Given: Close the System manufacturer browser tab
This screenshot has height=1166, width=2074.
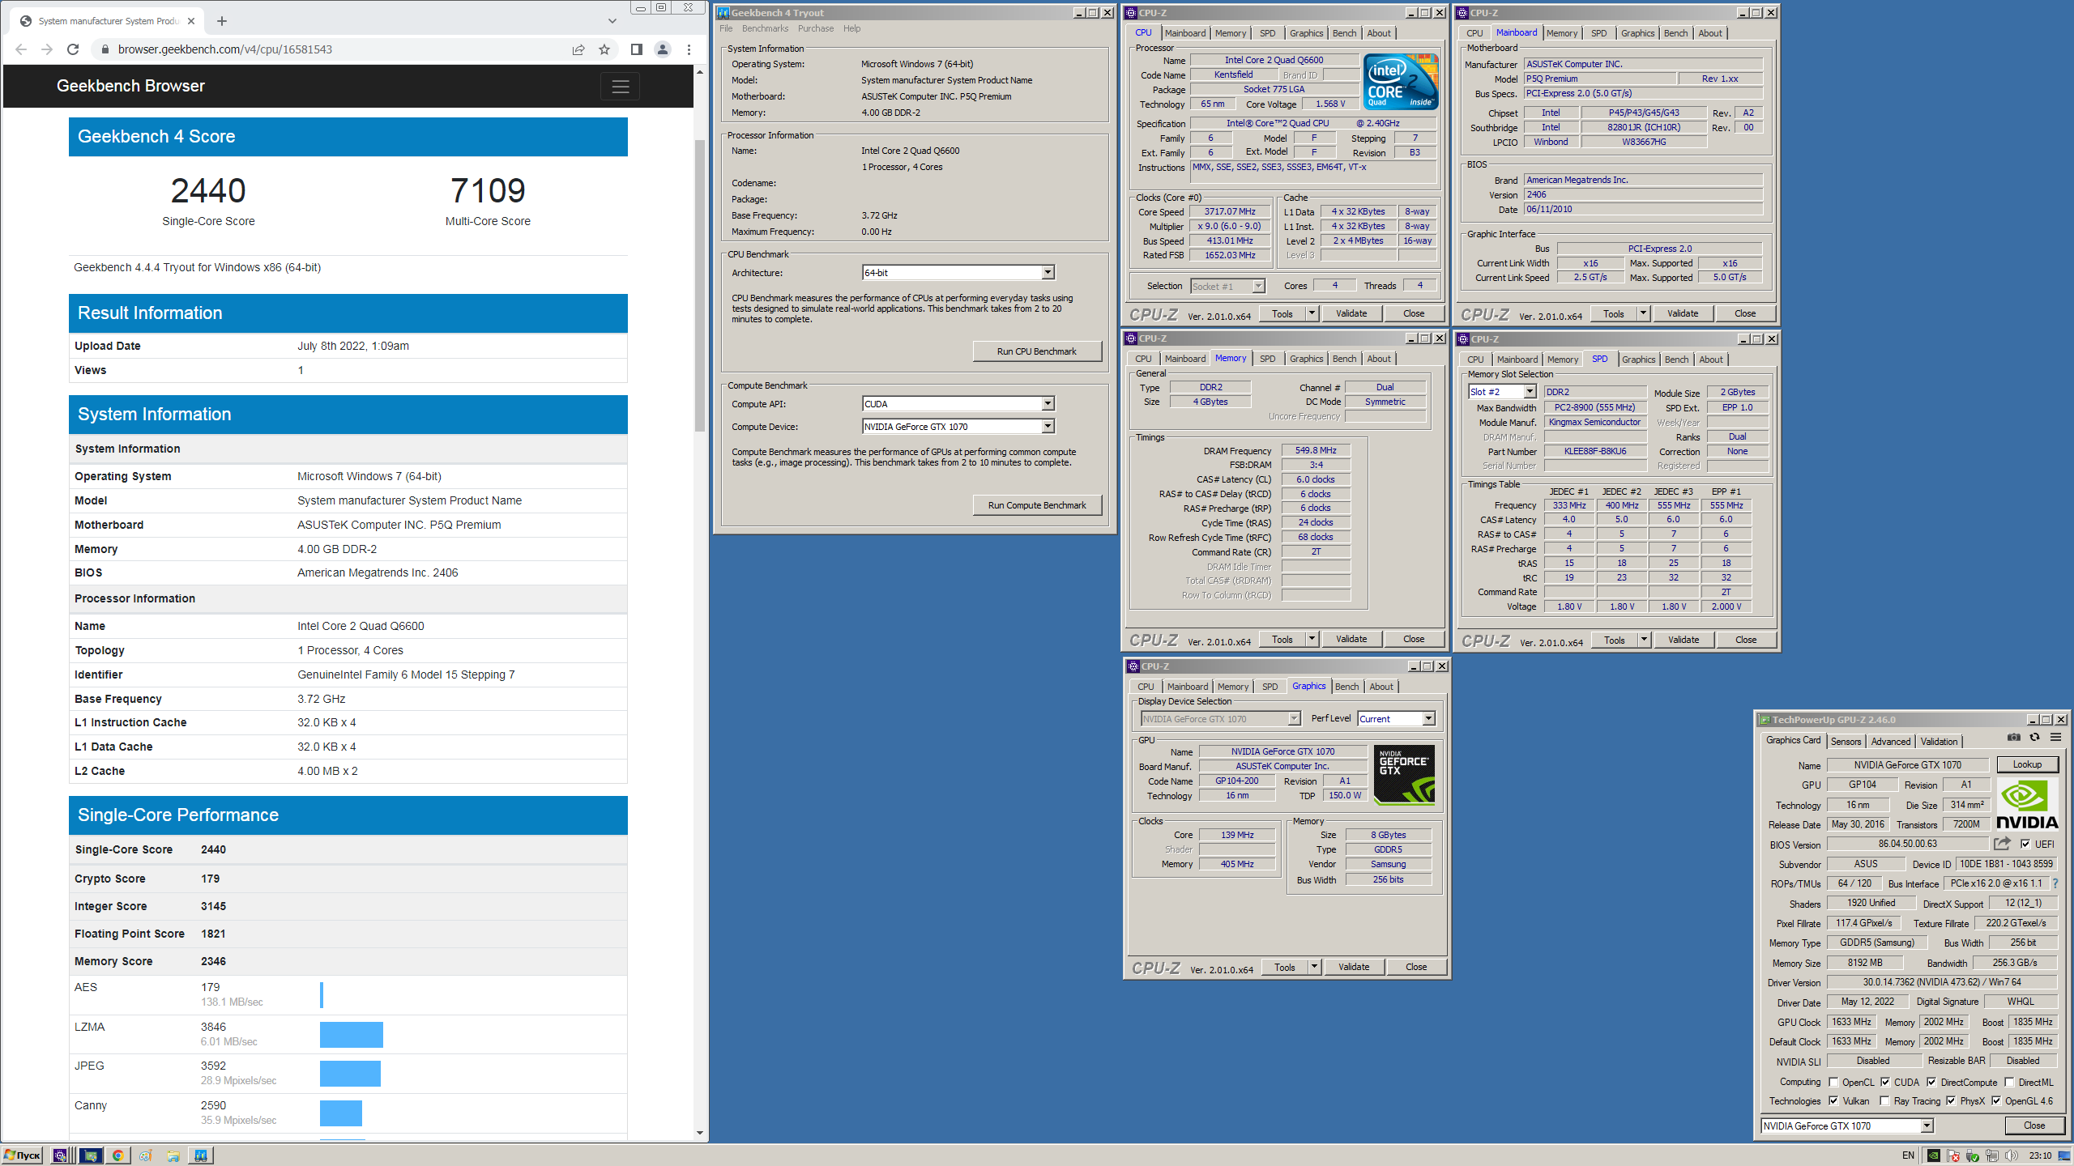Looking at the screenshot, I should [191, 21].
